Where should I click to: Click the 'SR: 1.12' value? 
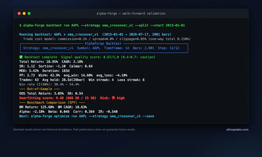click(x=27, y=66)
